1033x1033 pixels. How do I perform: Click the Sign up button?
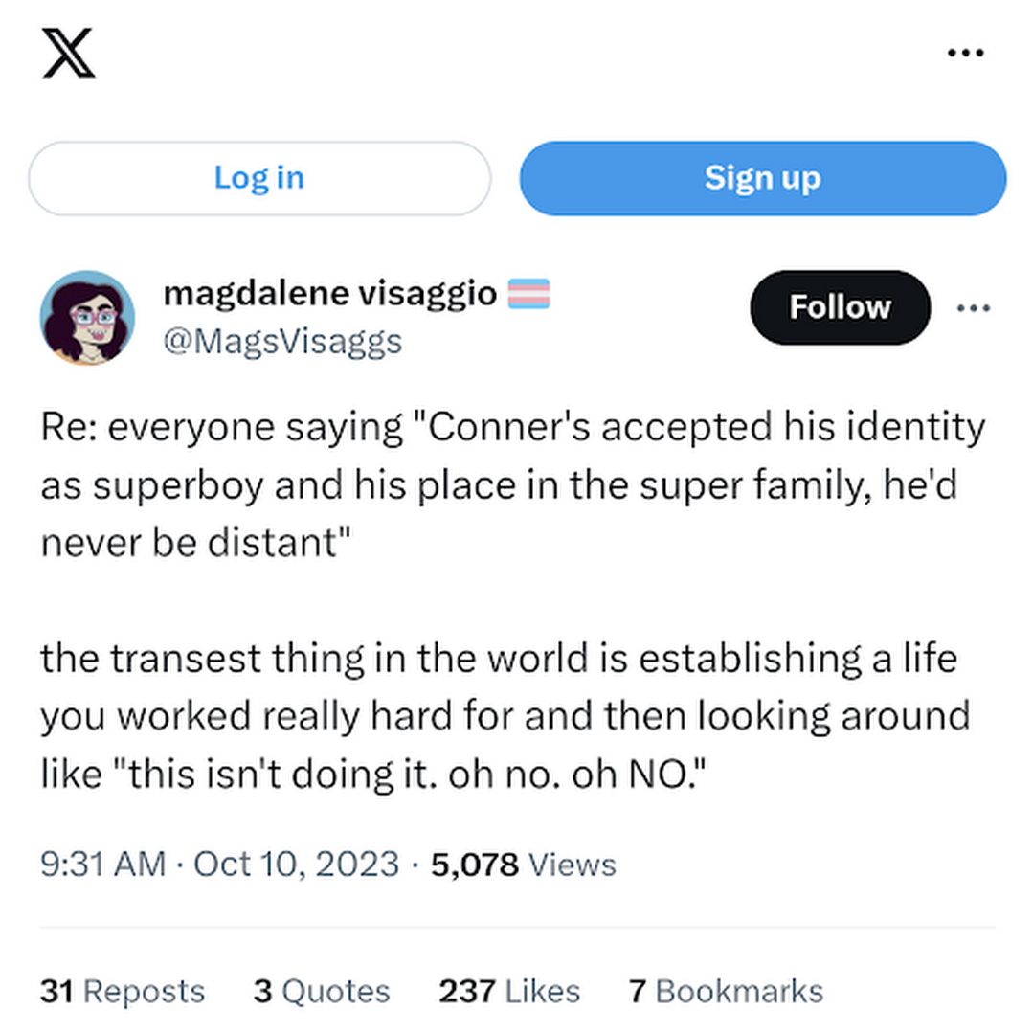[x=763, y=178]
